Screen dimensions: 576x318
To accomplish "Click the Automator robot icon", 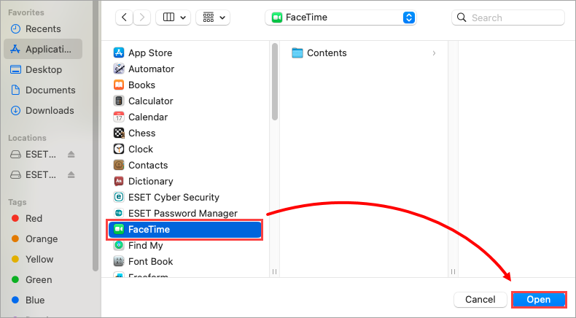I will point(119,69).
